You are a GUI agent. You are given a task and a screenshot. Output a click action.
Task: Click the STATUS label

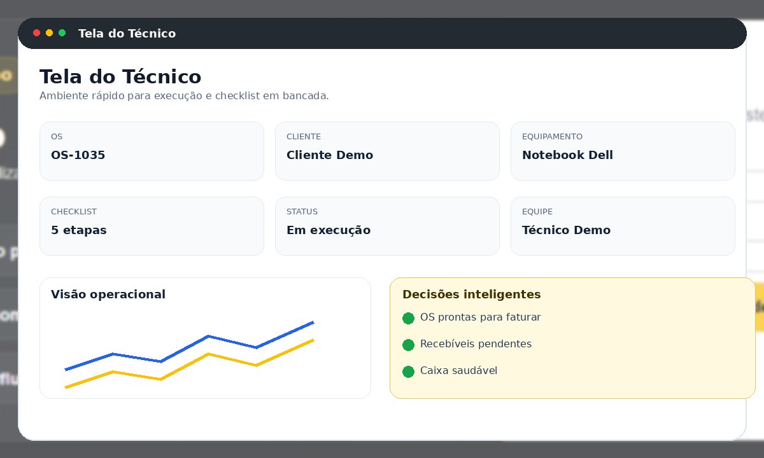[302, 212]
